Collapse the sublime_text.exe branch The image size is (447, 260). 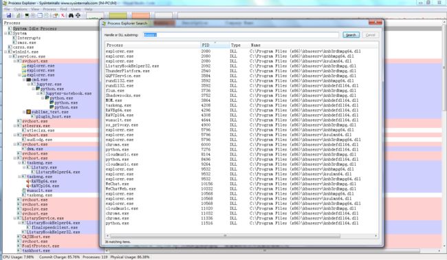point(24,112)
